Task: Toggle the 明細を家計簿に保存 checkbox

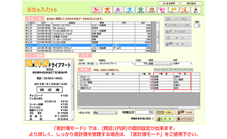Action: [153, 119]
